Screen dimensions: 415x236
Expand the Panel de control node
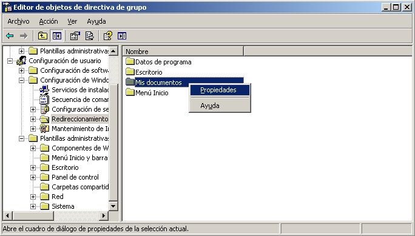point(33,177)
